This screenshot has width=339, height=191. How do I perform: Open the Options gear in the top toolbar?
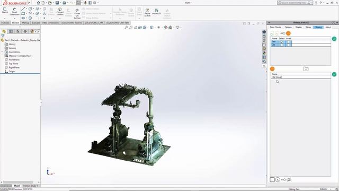(x=94, y=3)
